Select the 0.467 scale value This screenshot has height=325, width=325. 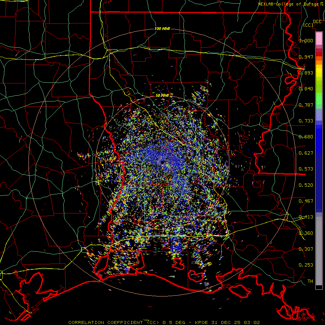(x=306, y=201)
